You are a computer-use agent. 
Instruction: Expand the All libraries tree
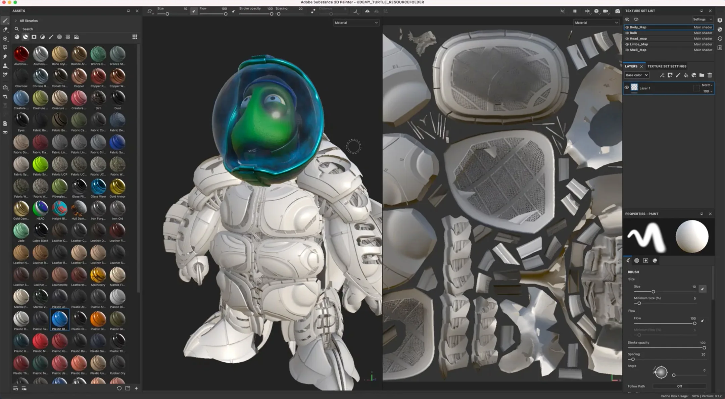click(x=16, y=21)
